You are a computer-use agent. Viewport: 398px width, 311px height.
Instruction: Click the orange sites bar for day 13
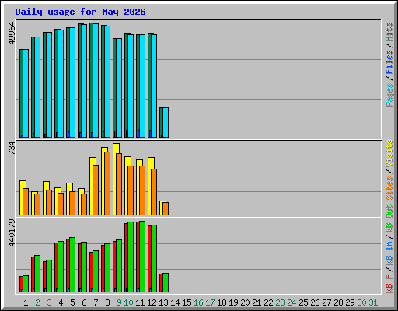click(166, 208)
